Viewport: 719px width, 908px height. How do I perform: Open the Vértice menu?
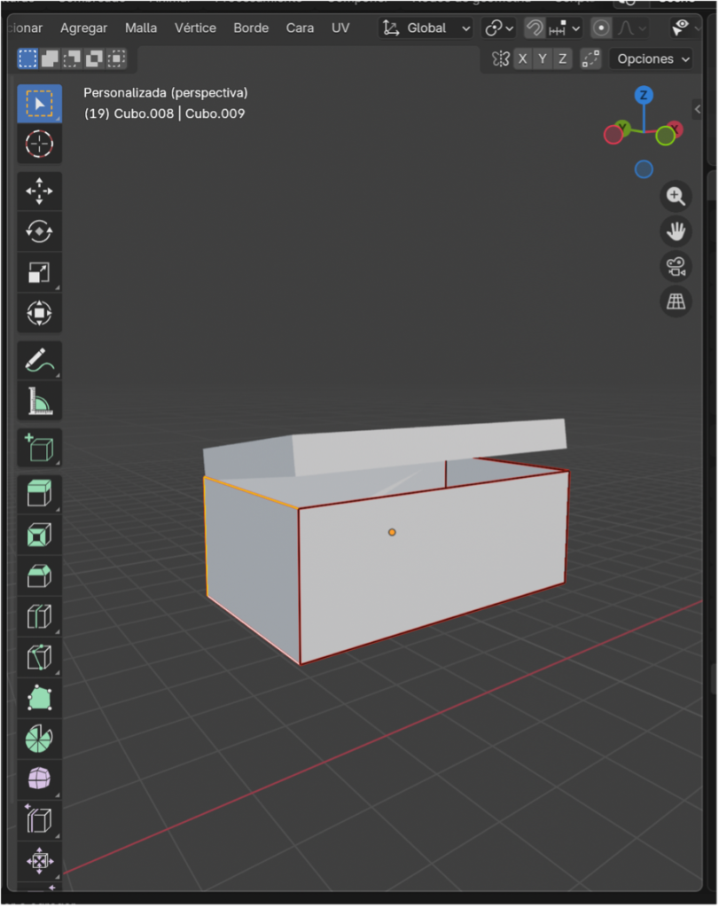tap(195, 28)
